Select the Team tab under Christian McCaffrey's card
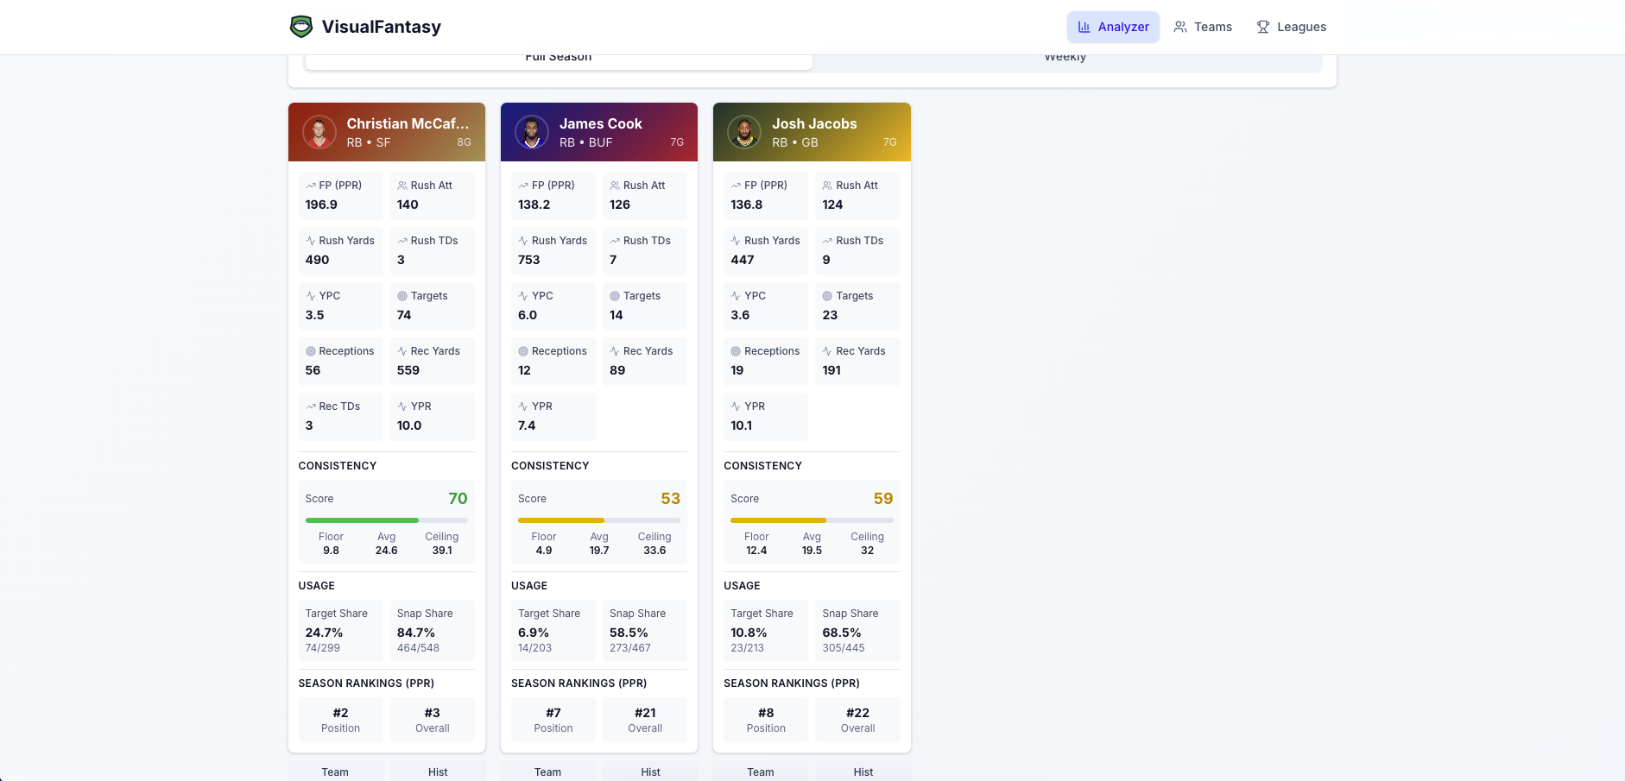 click(x=335, y=772)
